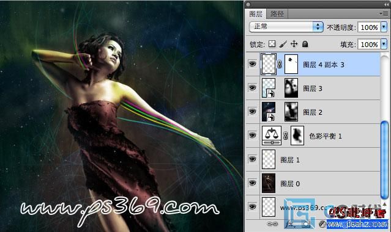Click link icon on the 色彩平衡 1 layer
The height and width of the screenshot is (232, 391).
(286, 136)
